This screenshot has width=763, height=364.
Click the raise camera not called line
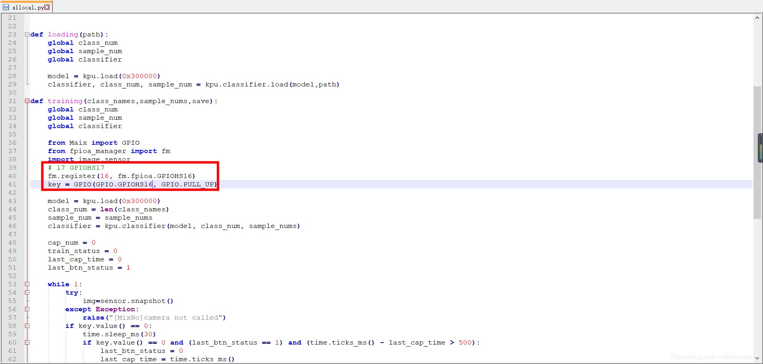point(154,318)
